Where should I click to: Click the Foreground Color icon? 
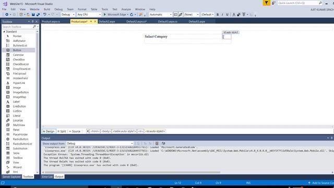point(234,15)
